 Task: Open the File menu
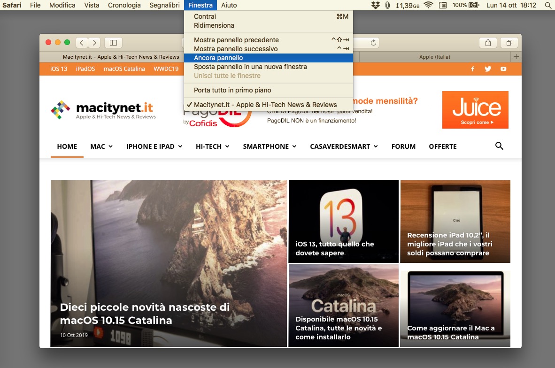pos(35,5)
